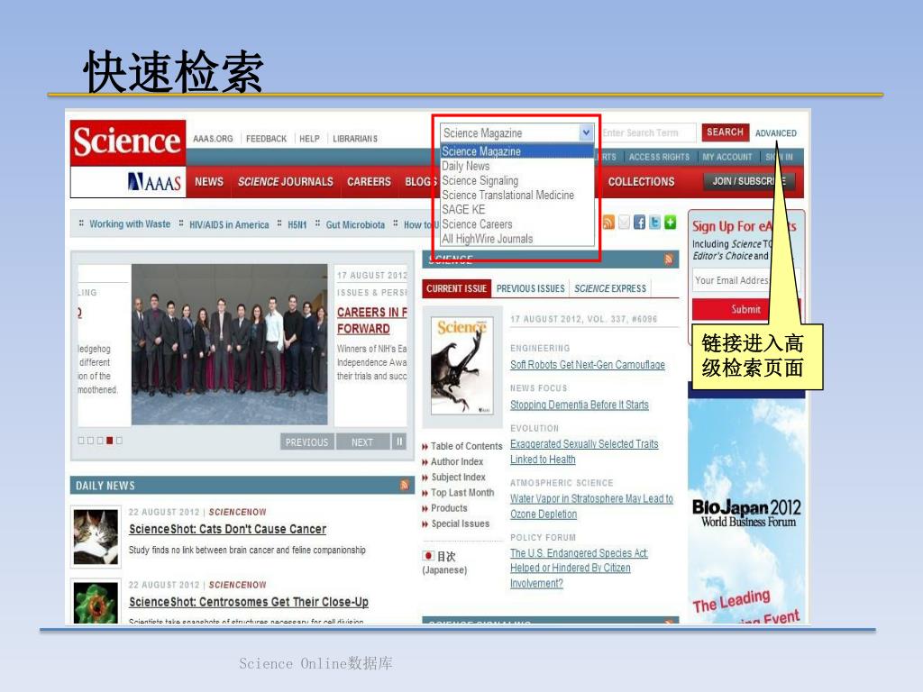Expand the Science Magazine dropdown arrow
Image resolution: width=923 pixels, height=692 pixels.
coord(586,133)
